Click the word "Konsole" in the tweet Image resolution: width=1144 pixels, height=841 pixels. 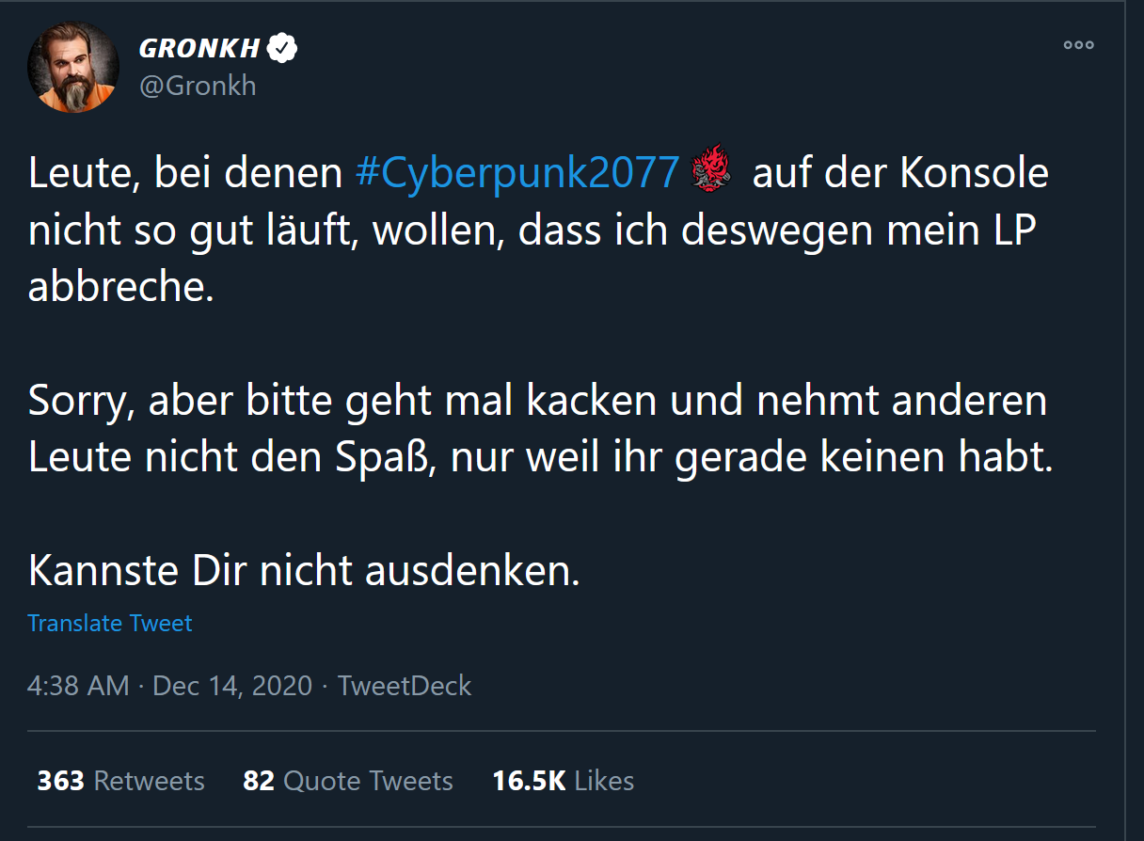(x=974, y=174)
